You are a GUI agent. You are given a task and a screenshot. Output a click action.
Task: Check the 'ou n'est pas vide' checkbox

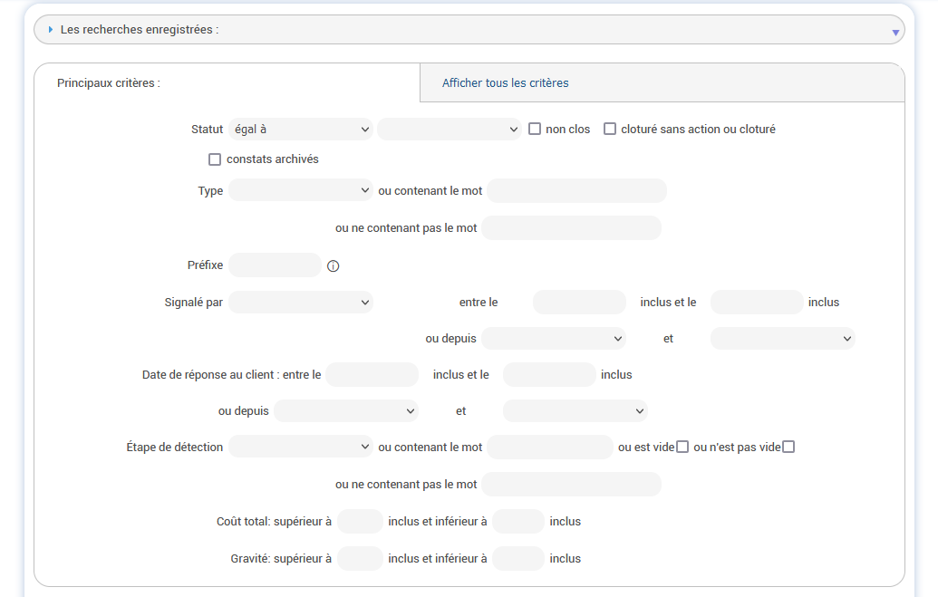[788, 445]
